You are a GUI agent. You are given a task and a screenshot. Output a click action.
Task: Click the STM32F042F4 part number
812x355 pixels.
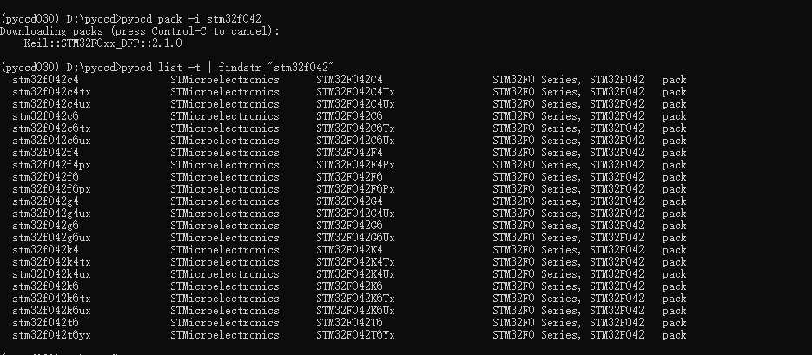click(x=350, y=153)
